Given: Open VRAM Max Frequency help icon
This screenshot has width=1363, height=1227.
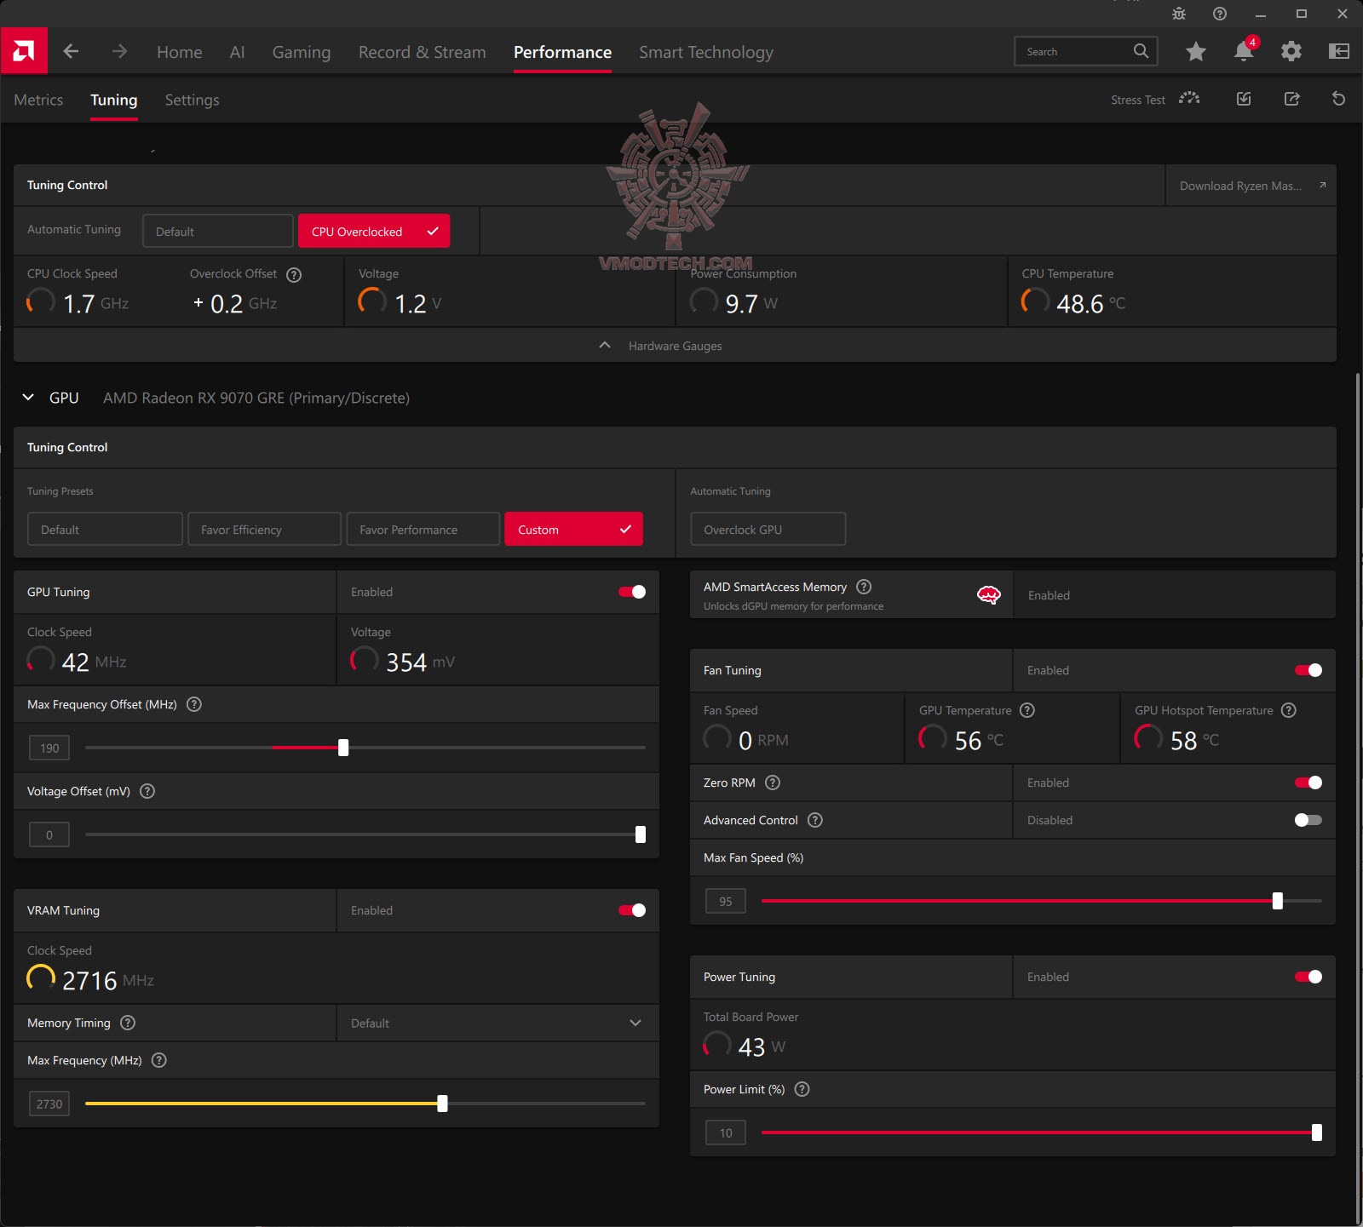Looking at the screenshot, I should point(159,1060).
